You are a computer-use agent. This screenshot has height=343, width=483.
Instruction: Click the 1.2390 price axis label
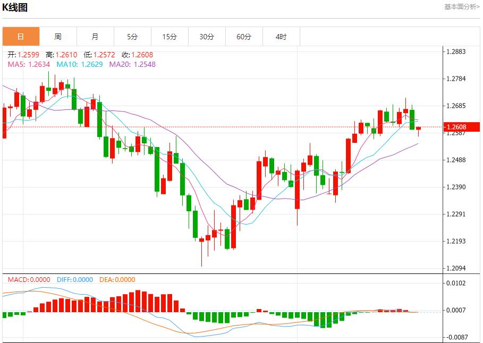[x=456, y=187]
